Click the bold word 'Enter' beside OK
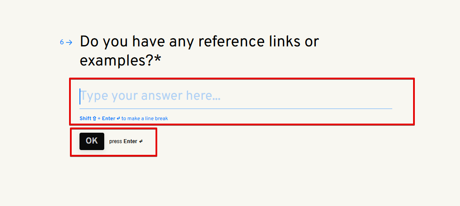This screenshot has width=460, height=206. [130, 141]
